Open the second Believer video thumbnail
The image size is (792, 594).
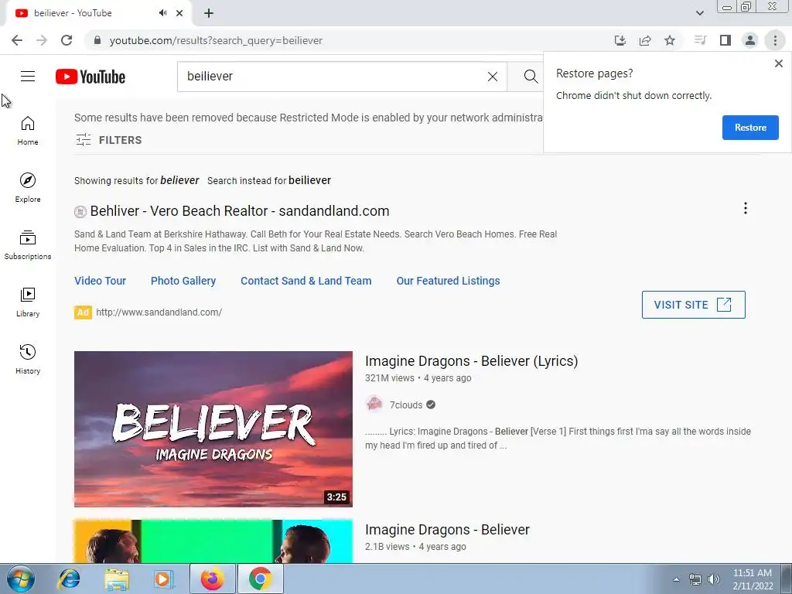(213, 541)
